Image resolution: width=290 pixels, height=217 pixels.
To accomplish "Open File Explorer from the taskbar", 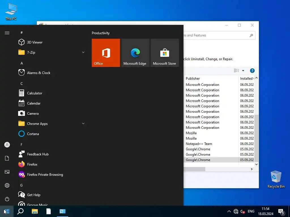I will click(35, 211).
